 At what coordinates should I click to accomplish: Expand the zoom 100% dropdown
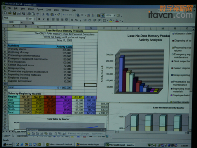[115, 15]
